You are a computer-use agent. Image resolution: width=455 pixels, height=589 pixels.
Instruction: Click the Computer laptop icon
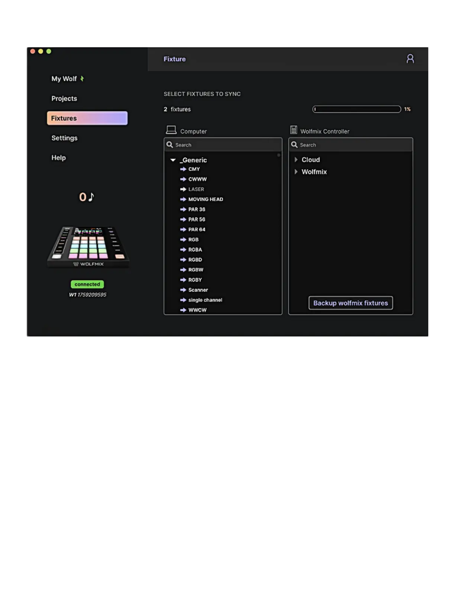(171, 130)
